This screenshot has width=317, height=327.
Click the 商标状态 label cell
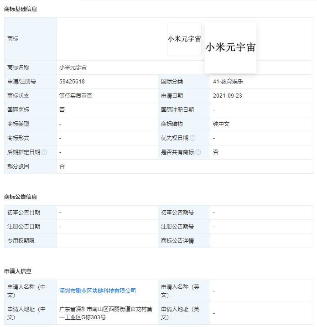pyautogui.click(x=30, y=96)
